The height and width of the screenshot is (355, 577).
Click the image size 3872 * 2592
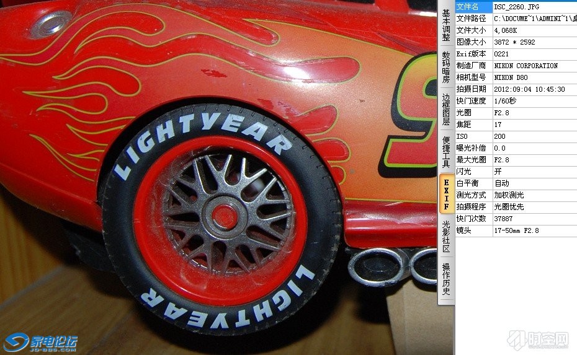coord(514,42)
